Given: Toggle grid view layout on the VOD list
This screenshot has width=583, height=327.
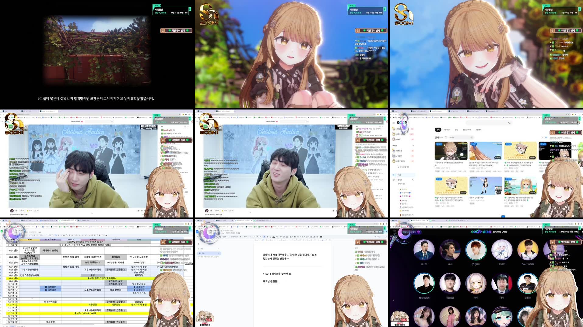Looking at the screenshot, I should 546,137.
